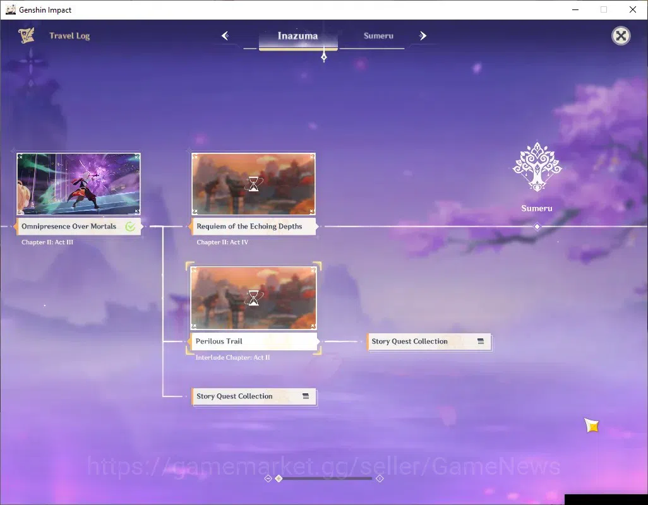Open Story Quest Collection next to Perilous Trail

429,342
